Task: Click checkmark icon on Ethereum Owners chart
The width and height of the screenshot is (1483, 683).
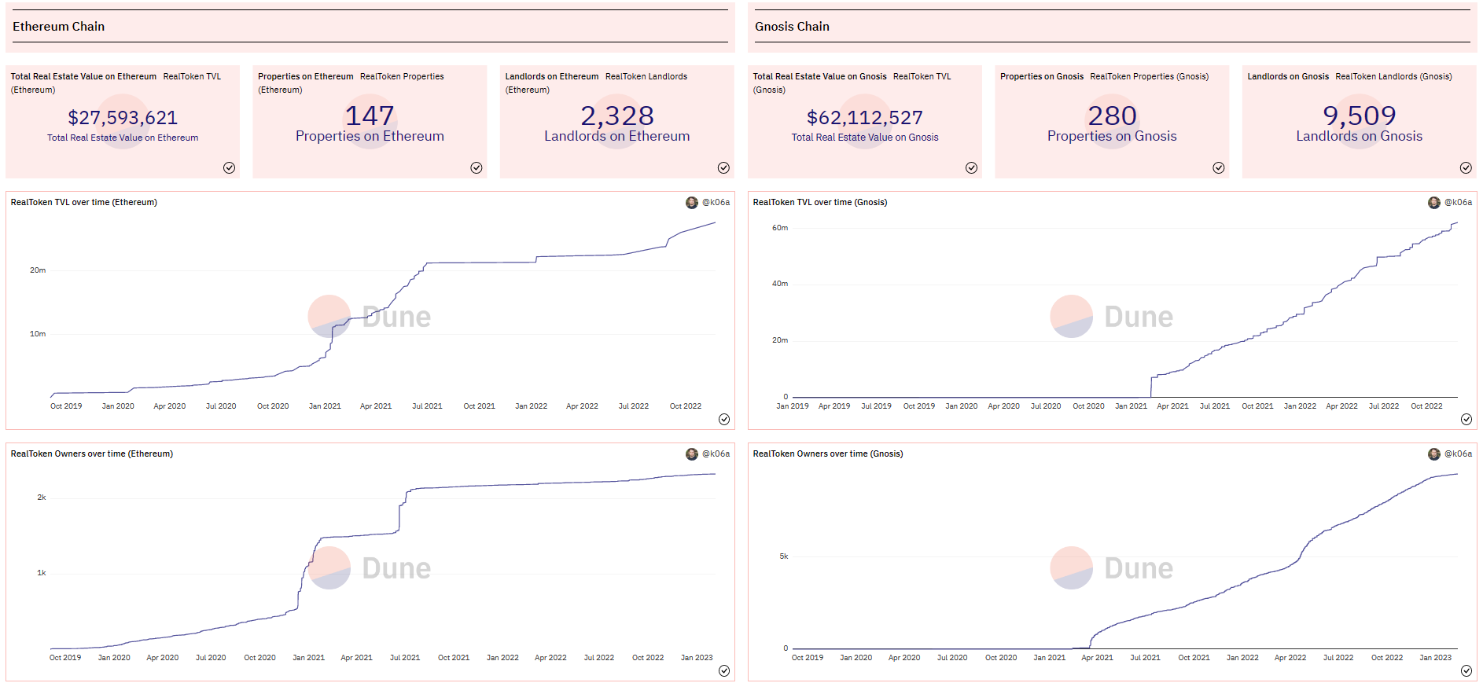Action: click(x=724, y=670)
